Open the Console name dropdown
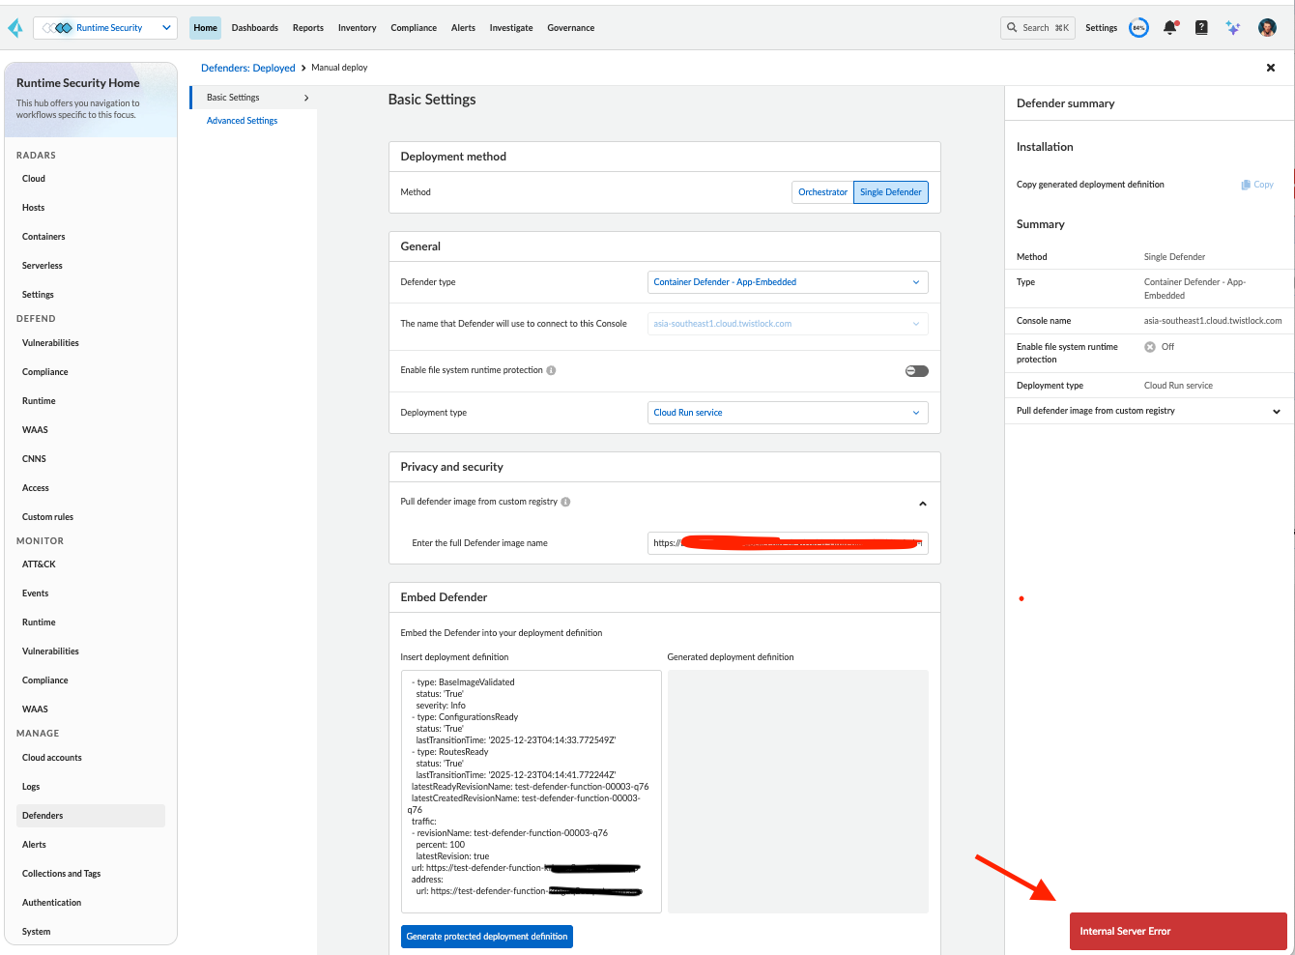1295x955 pixels. [788, 324]
